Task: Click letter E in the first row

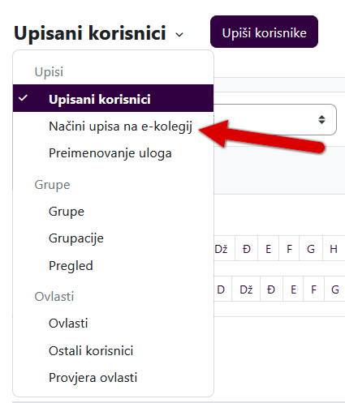Action: tap(268, 249)
